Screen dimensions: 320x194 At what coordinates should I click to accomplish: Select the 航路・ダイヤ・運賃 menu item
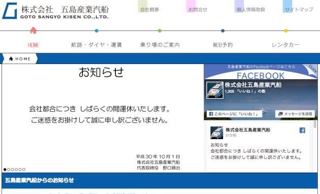(97, 45)
